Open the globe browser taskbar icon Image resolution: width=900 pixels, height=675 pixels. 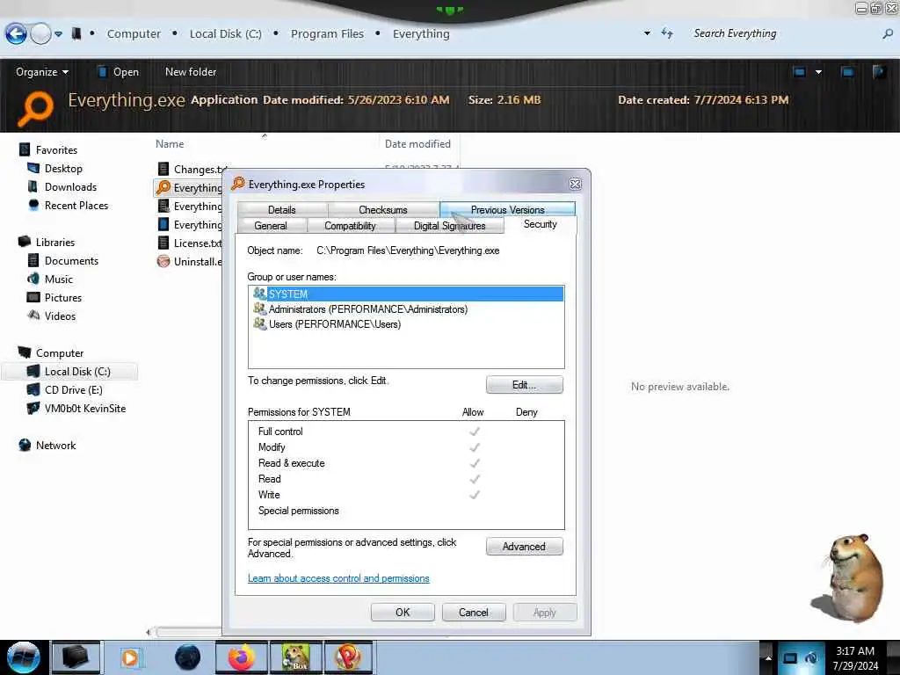188,657
